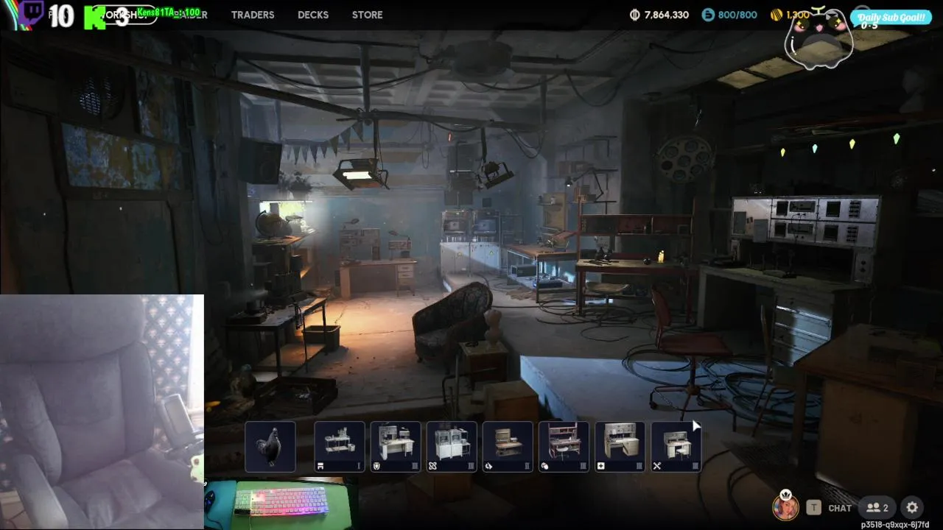
Task: Click the shelf icon under first station
Action: pos(320,466)
